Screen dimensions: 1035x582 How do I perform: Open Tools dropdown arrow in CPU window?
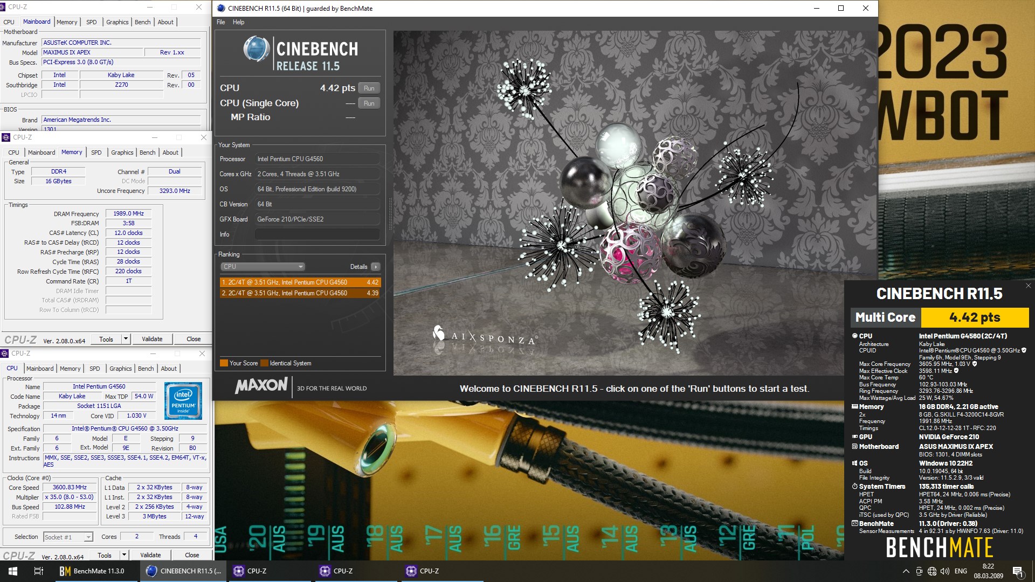(x=124, y=555)
